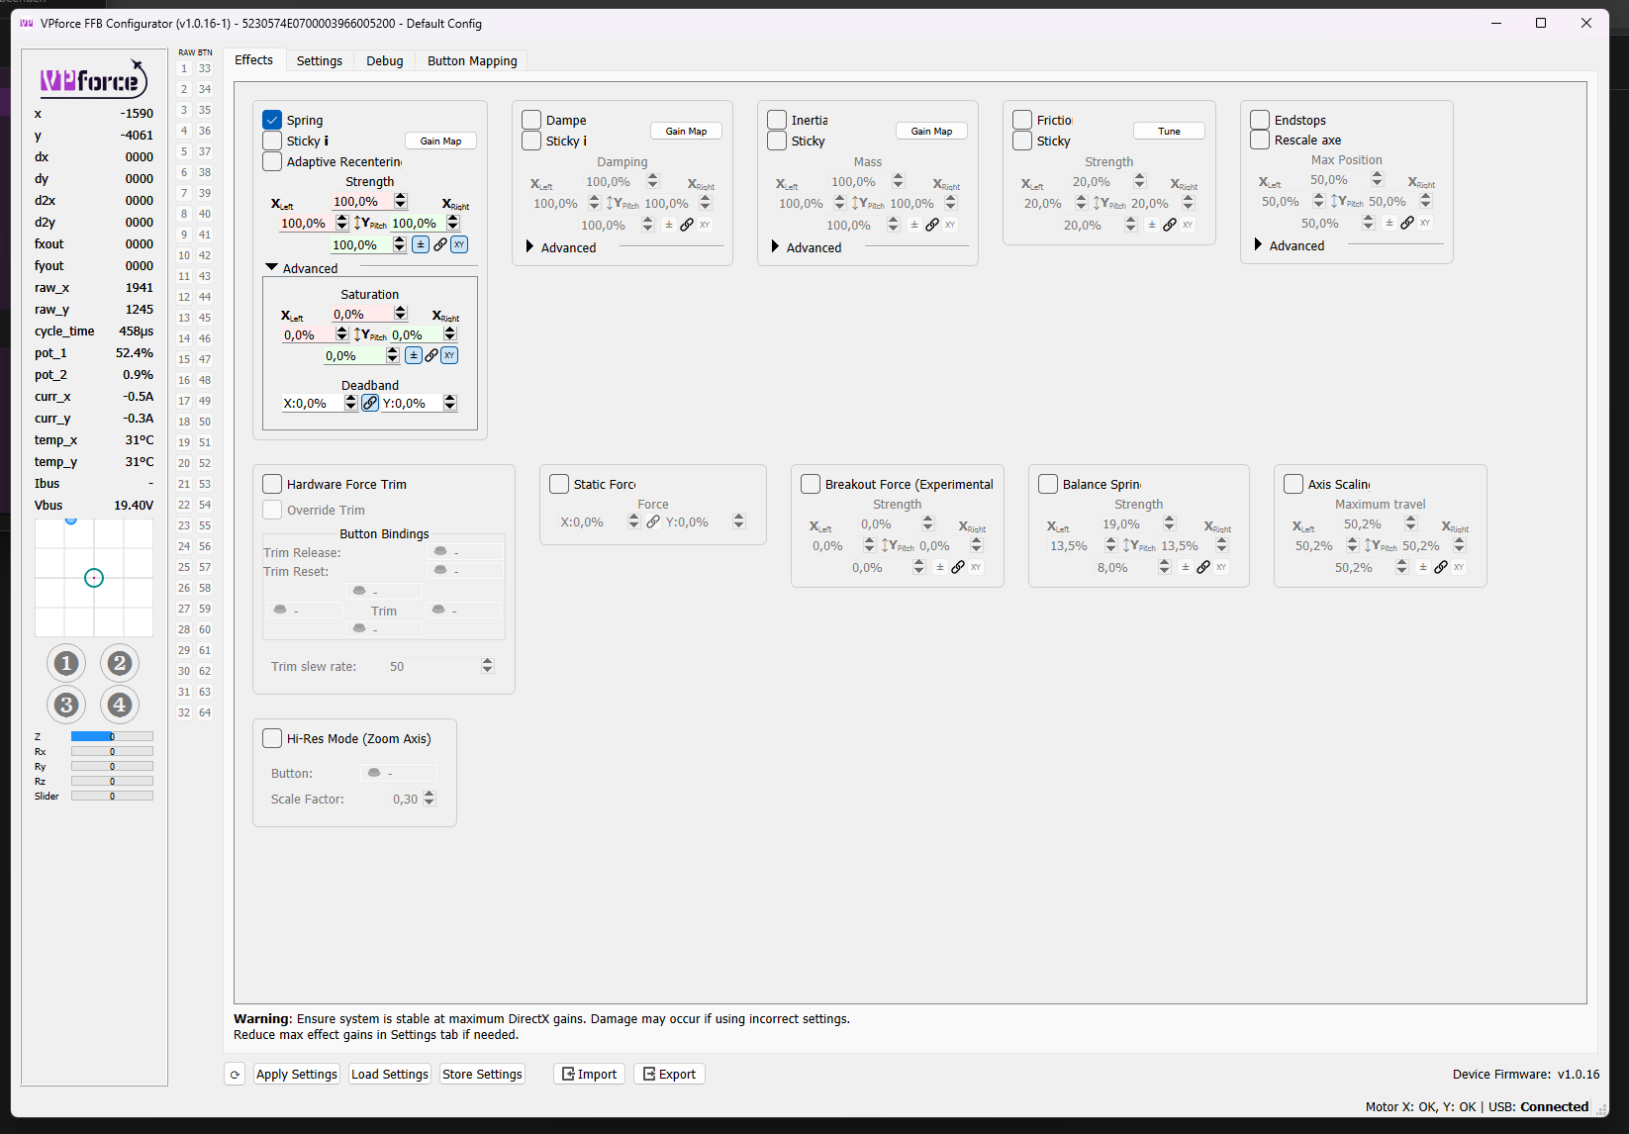Enable Hi-Res Mode (Zoom Axis) checkbox
This screenshot has width=1629, height=1134.
click(272, 738)
